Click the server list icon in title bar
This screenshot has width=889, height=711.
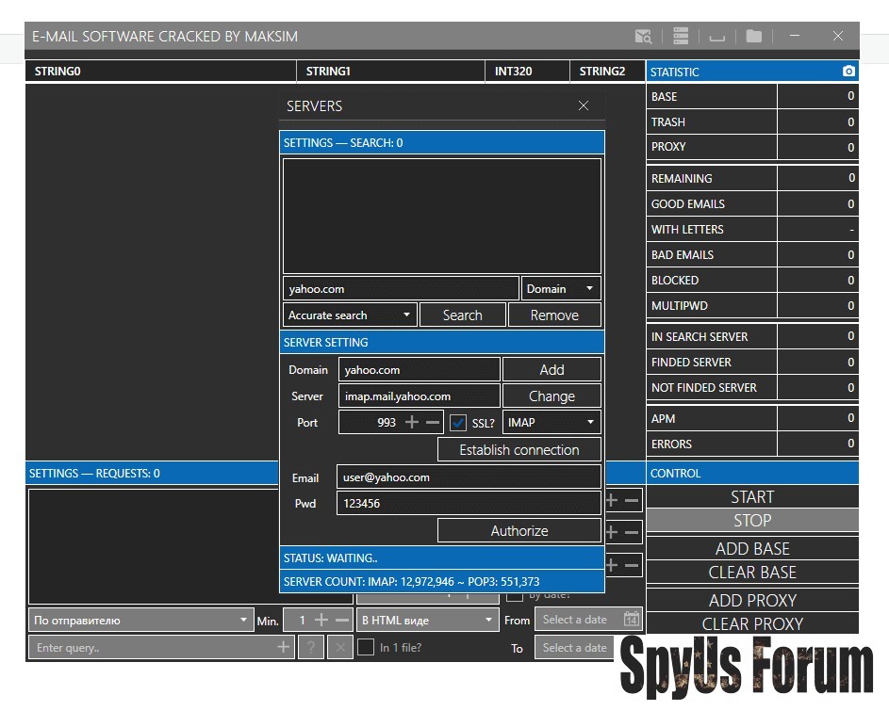click(x=681, y=37)
